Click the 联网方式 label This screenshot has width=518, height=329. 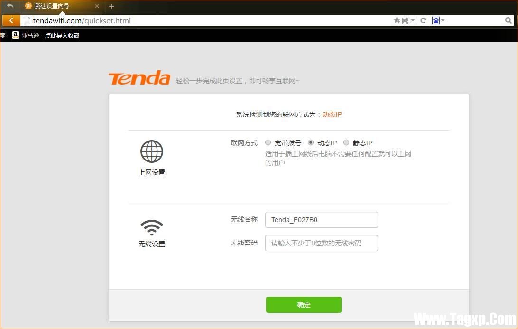pos(244,143)
